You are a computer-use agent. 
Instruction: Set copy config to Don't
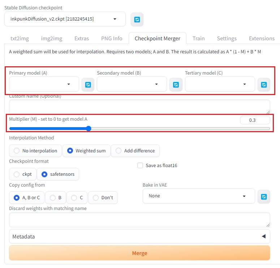(103, 198)
